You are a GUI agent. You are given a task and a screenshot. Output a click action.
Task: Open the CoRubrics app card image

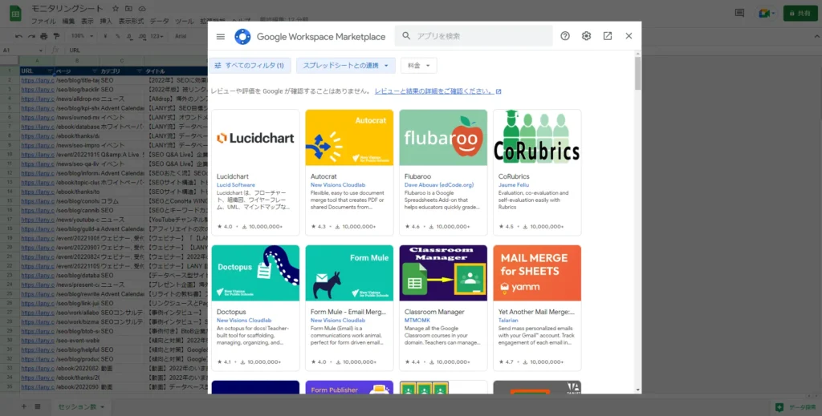click(537, 138)
